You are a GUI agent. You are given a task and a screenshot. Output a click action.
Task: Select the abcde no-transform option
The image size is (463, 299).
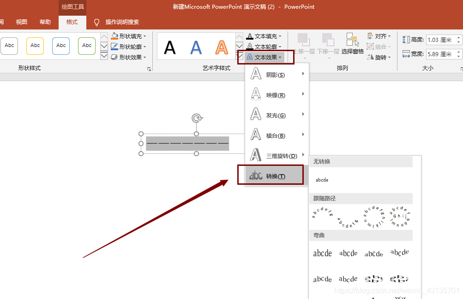tap(322, 180)
